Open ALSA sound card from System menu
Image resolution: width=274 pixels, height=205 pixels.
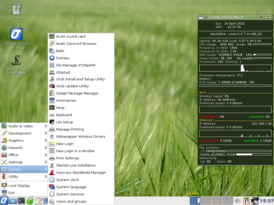click(x=81, y=36)
